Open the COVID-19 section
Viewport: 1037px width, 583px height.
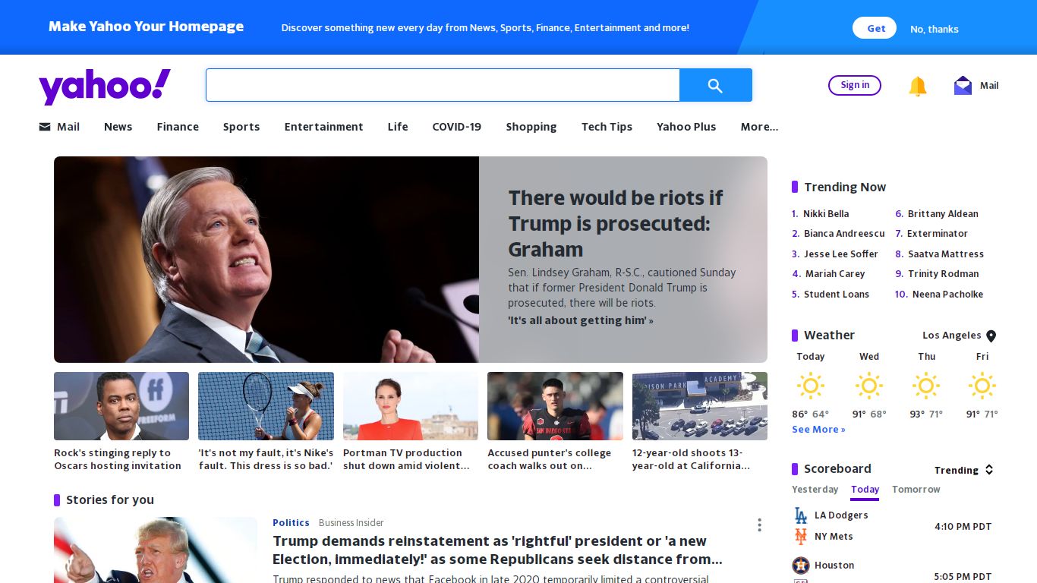pyautogui.click(x=457, y=127)
